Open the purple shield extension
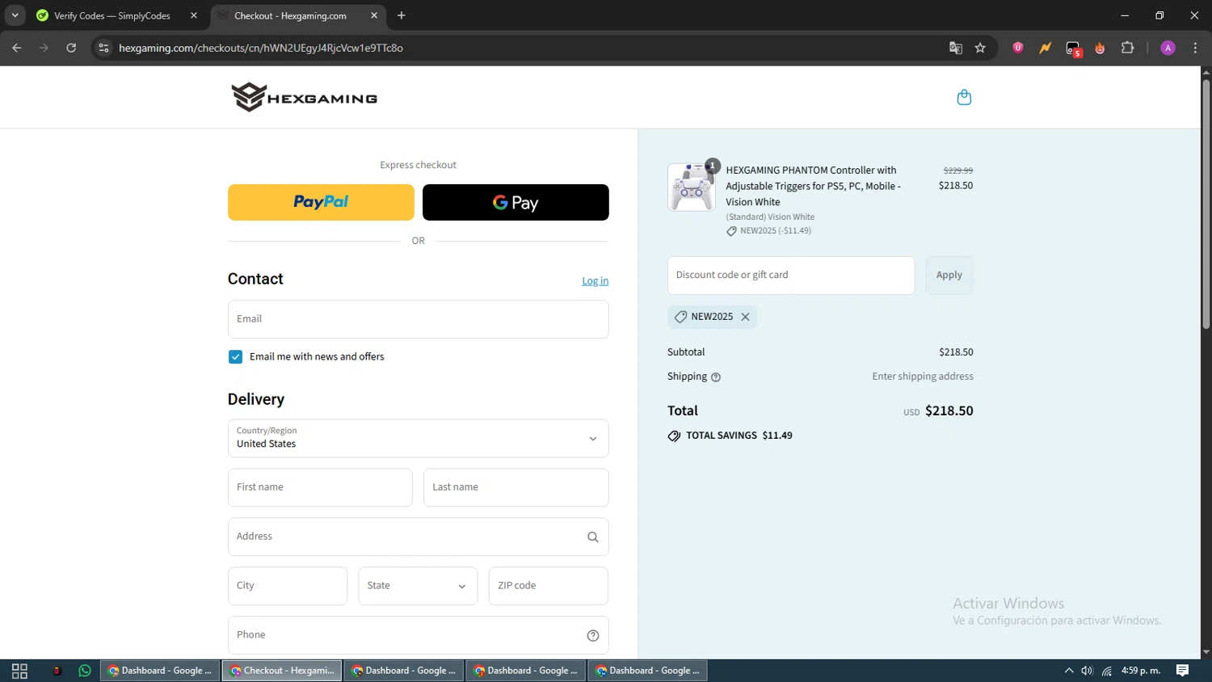The width and height of the screenshot is (1212, 682). pyautogui.click(x=1018, y=48)
